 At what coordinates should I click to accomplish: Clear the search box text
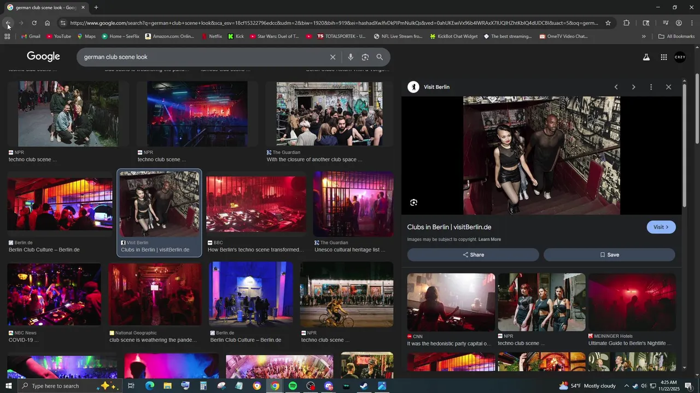(332, 57)
